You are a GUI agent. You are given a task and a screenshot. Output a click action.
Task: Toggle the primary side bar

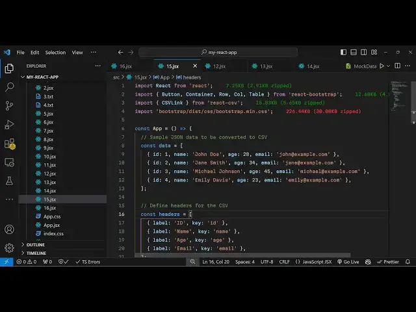click(x=343, y=52)
